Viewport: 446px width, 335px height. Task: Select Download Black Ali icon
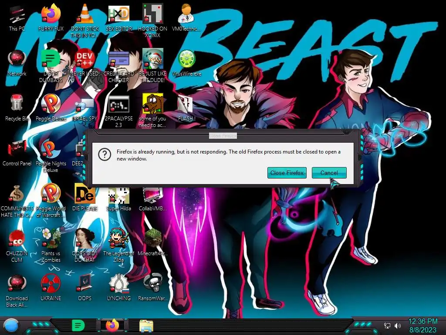17,291
